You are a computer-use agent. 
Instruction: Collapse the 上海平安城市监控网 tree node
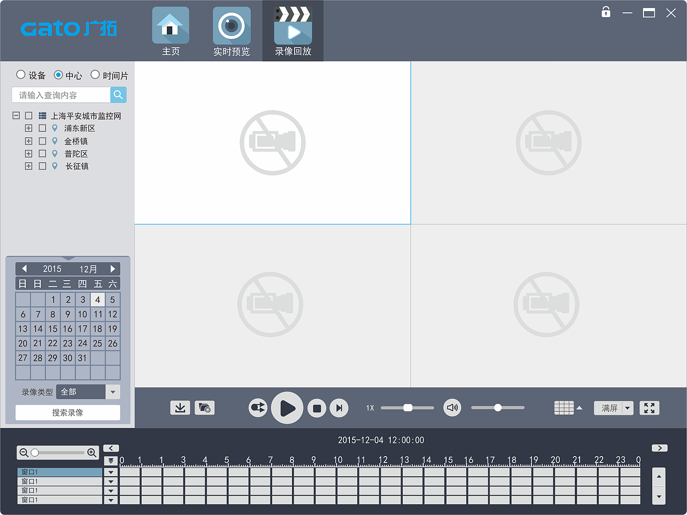pos(16,115)
